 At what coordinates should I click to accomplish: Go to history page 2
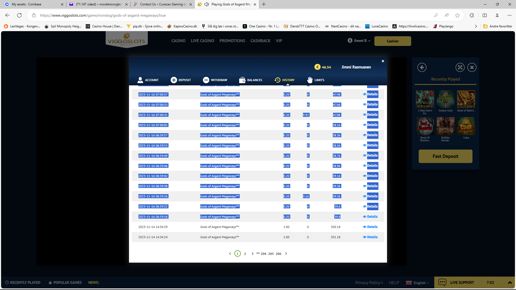click(245, 254)
